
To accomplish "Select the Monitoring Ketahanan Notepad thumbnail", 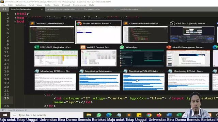I will point(99,82).
